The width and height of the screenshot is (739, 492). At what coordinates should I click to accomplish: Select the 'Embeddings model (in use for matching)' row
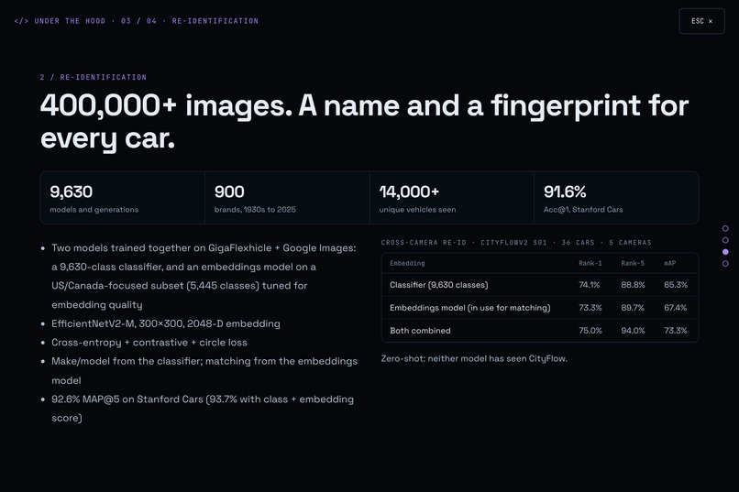540,308
